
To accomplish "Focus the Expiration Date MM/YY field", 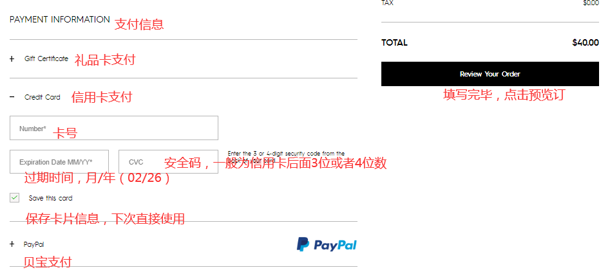I will [x=59, y=162].
